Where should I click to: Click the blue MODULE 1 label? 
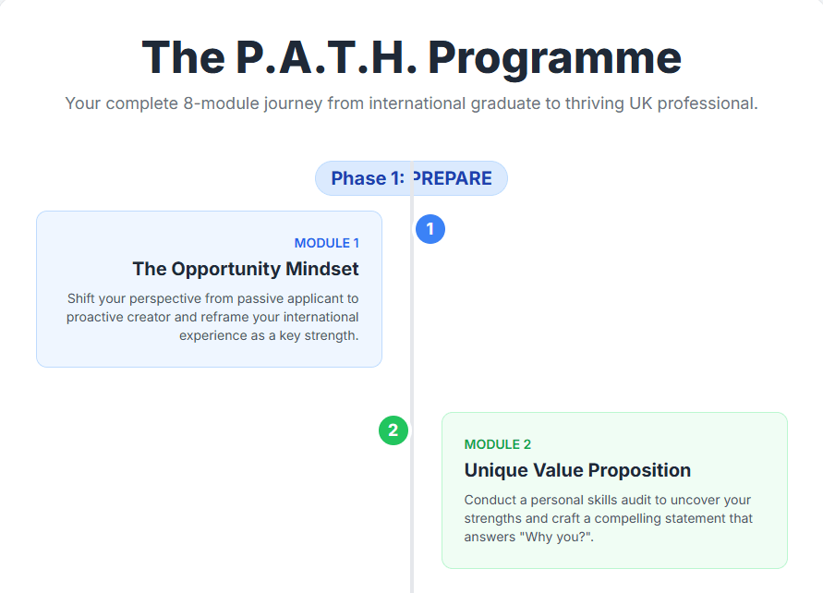click(x=326, y=243)
